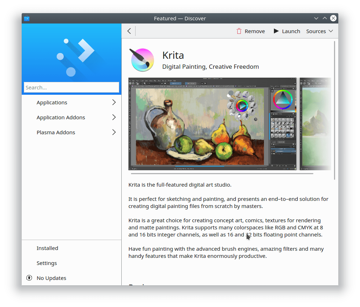Open the Sources dropdown
Viewport: 360px width, 307px height.
click(319, 31)
